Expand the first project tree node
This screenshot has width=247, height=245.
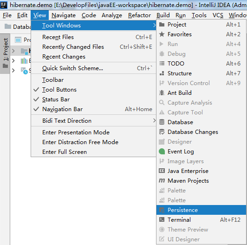coord(13,51)
